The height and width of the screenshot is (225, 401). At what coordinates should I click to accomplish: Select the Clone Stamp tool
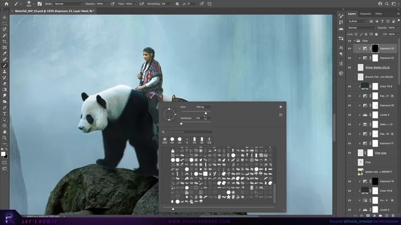(x=4, y=71)
